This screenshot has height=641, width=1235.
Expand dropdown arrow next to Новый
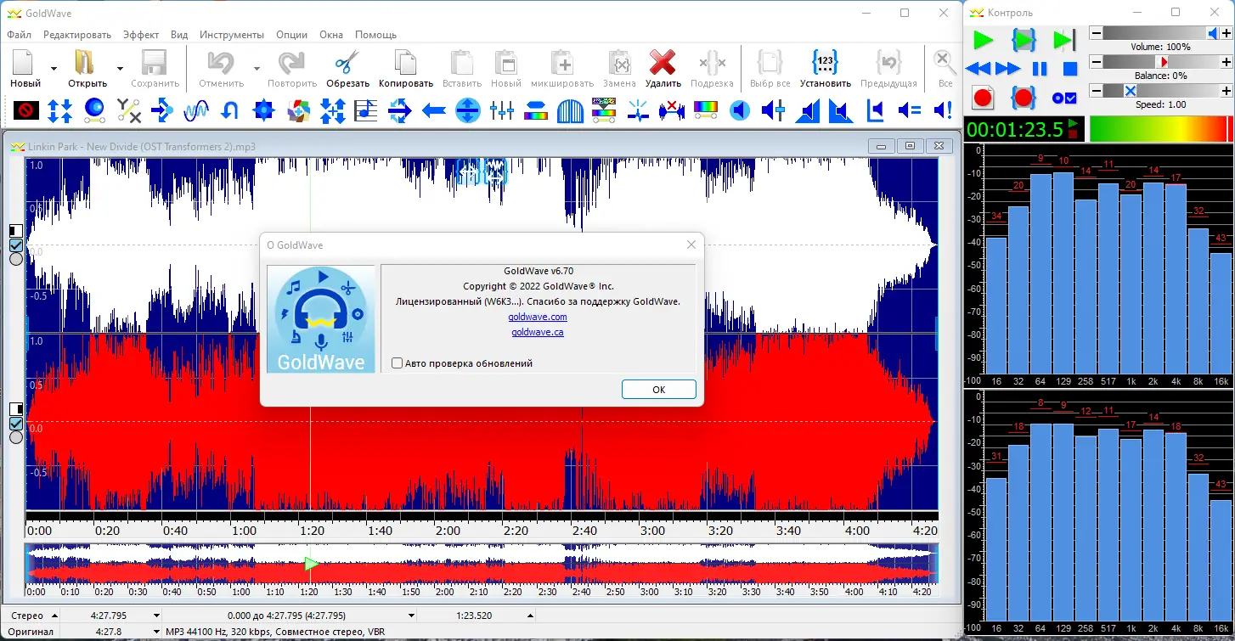coord(54,68)
